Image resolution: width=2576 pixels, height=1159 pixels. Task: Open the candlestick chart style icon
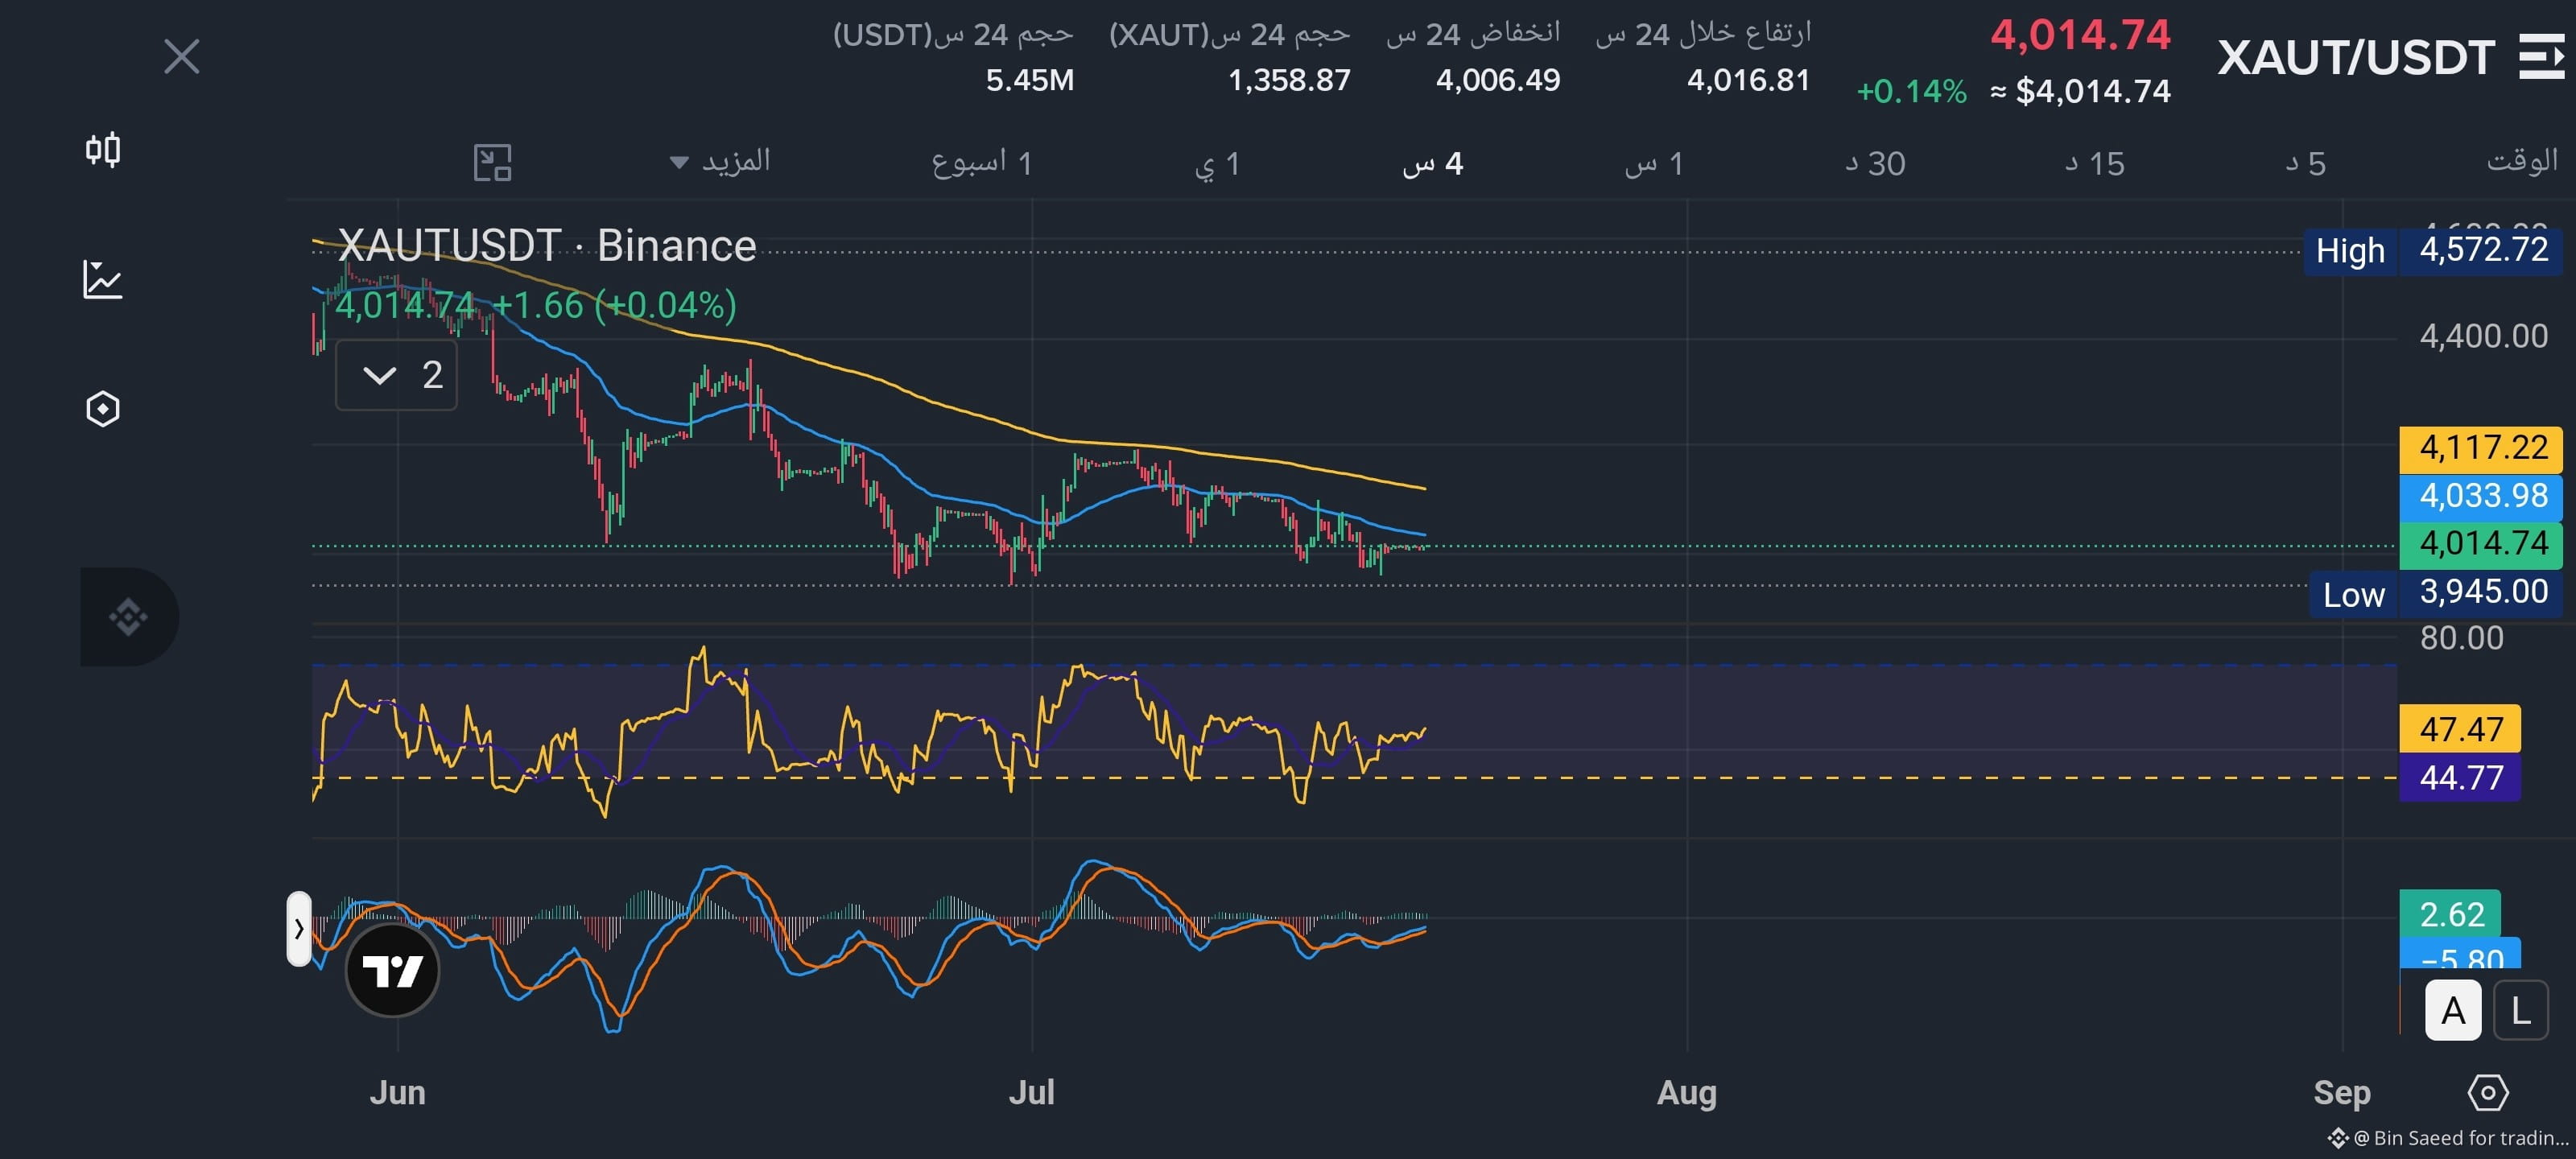click(x=103, y=150)
